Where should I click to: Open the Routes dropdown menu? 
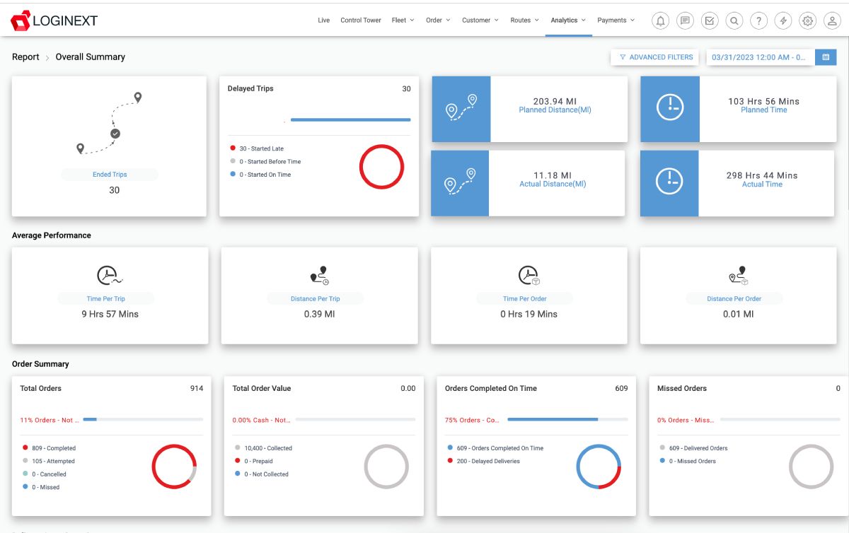(524, 20)
